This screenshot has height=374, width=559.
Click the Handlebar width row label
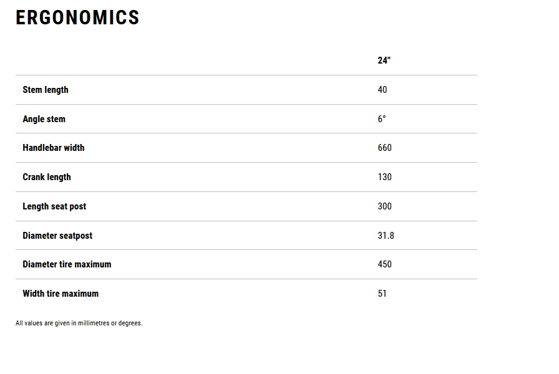coord(54,148)
